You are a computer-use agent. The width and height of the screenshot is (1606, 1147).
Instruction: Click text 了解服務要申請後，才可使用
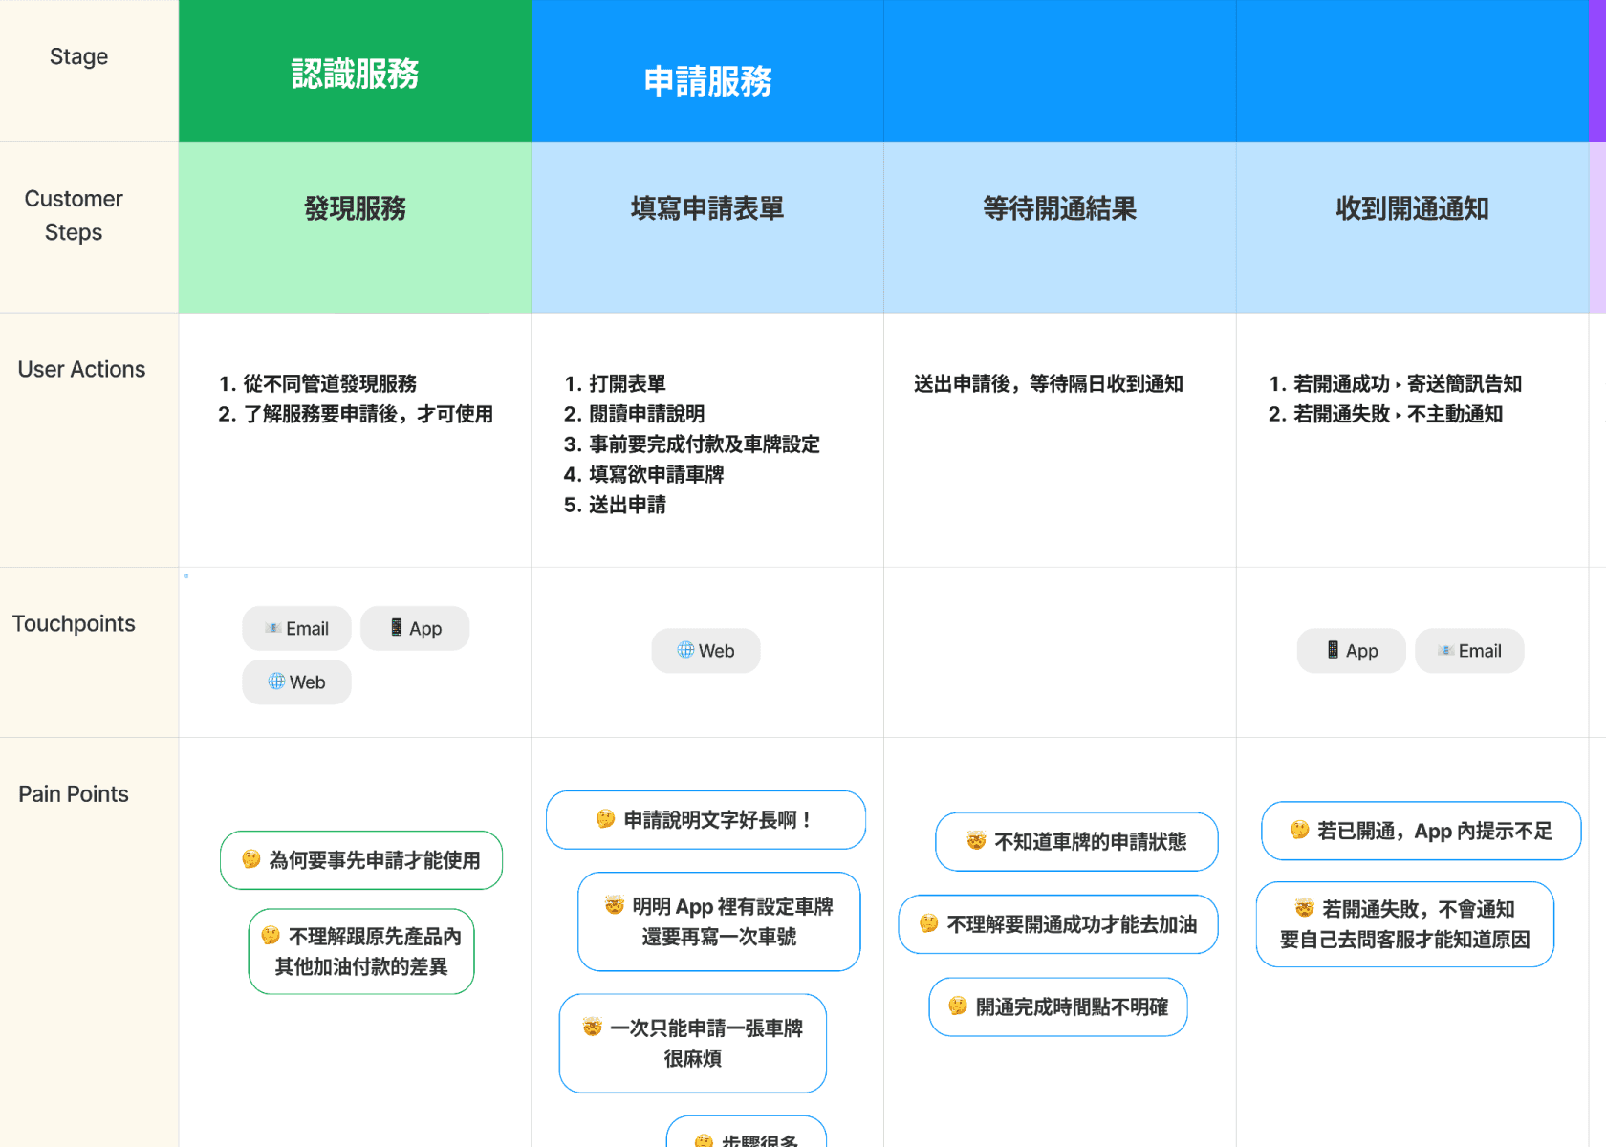click(x=368, y=414)
